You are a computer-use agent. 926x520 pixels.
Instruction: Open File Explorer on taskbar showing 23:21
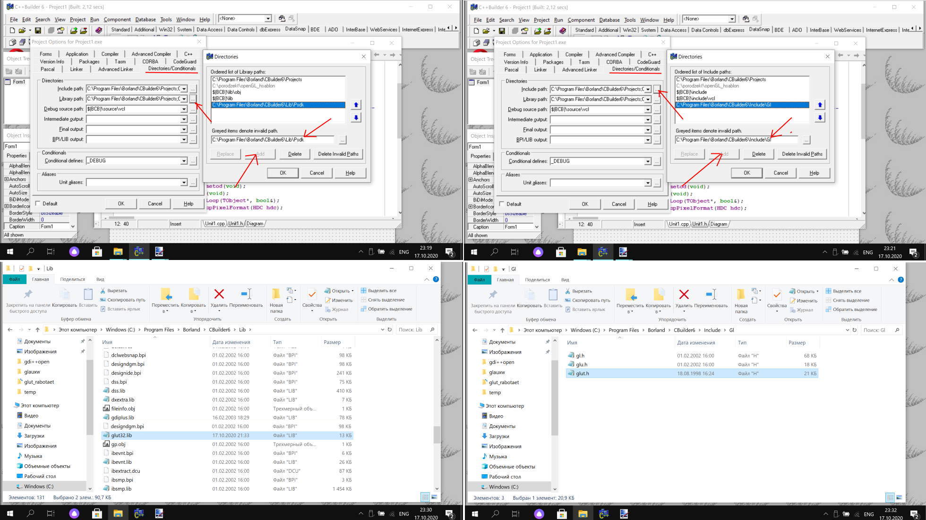pos(582,252)
